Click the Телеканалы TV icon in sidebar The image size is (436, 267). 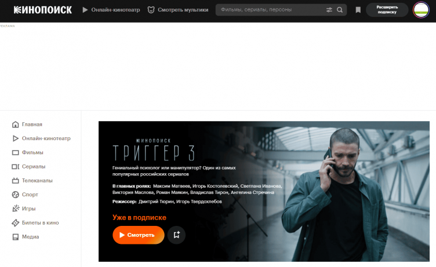click(15, 181)
